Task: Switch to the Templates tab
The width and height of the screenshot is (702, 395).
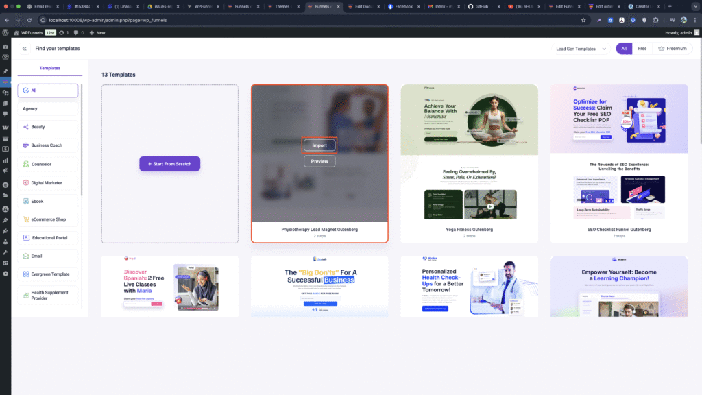Action: tap(50, 68)
